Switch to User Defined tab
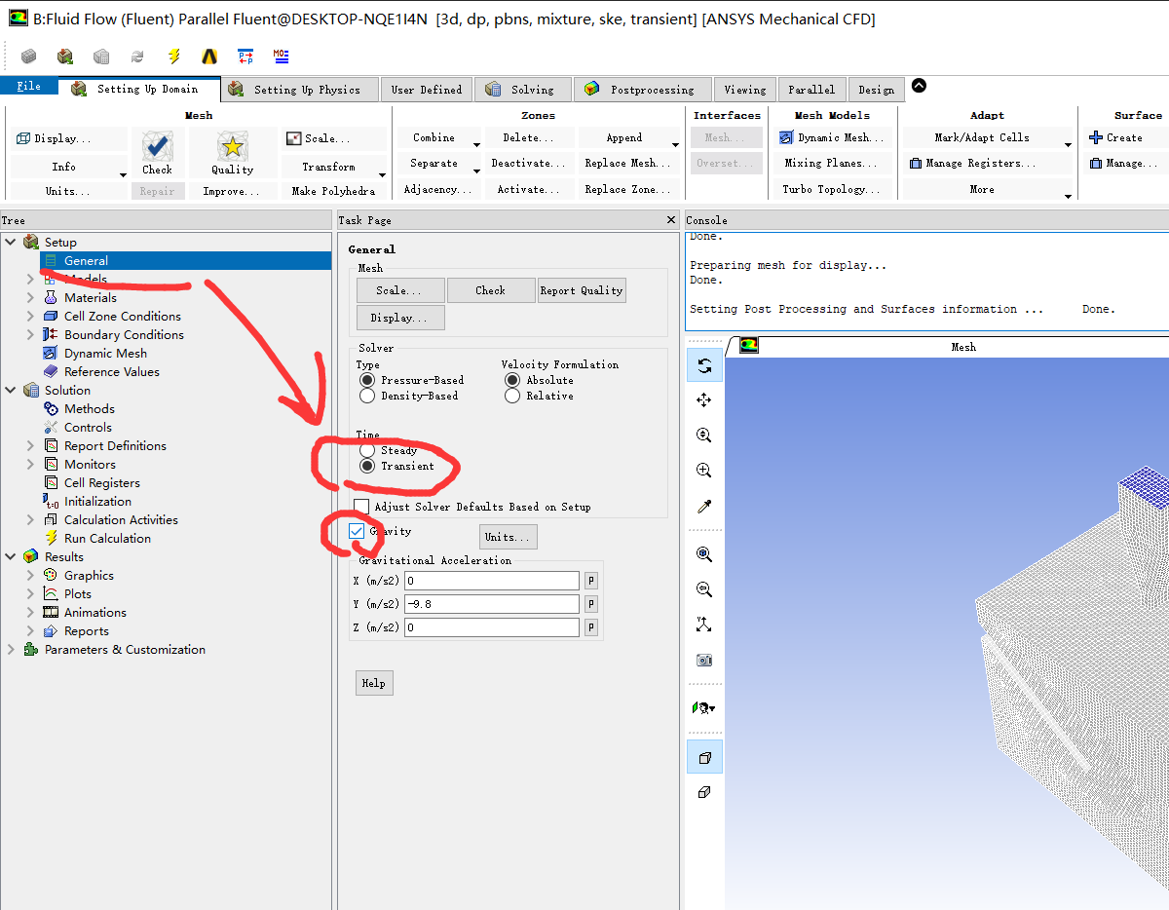The width and height of the screenshot is (1169, 910). coord(427,90)
